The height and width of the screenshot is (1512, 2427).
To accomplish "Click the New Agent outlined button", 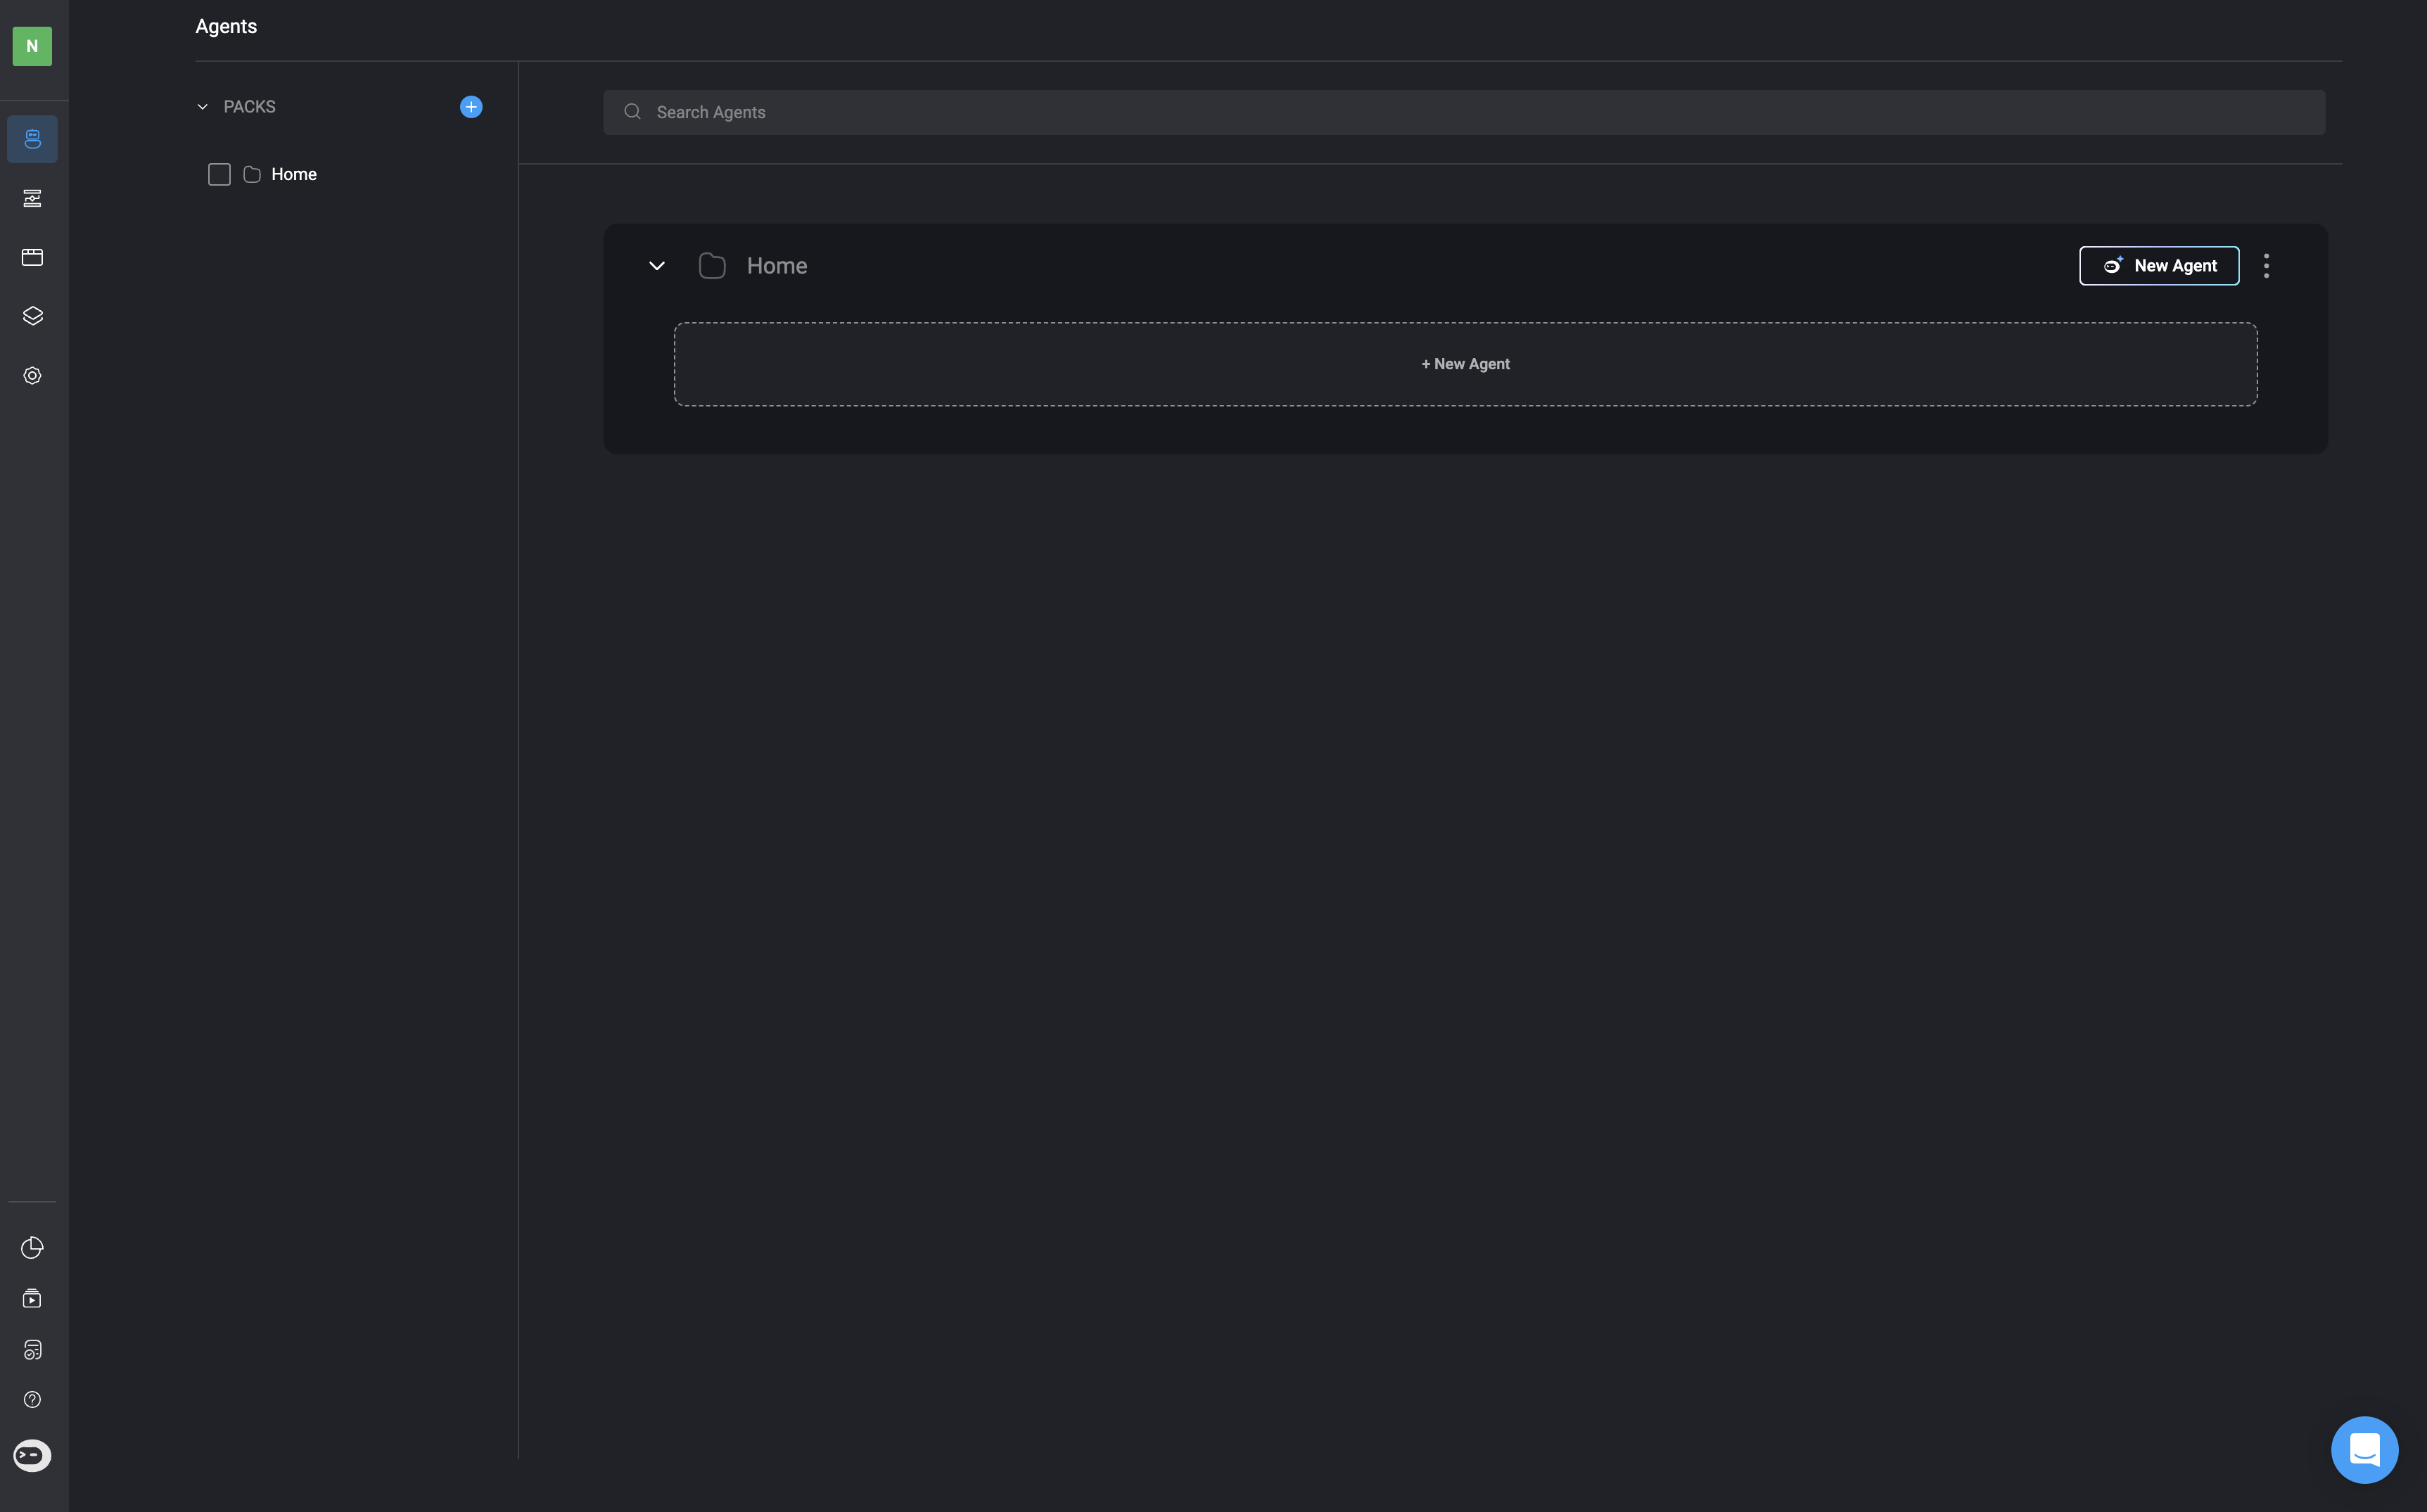I will (x=2159, y=266).
